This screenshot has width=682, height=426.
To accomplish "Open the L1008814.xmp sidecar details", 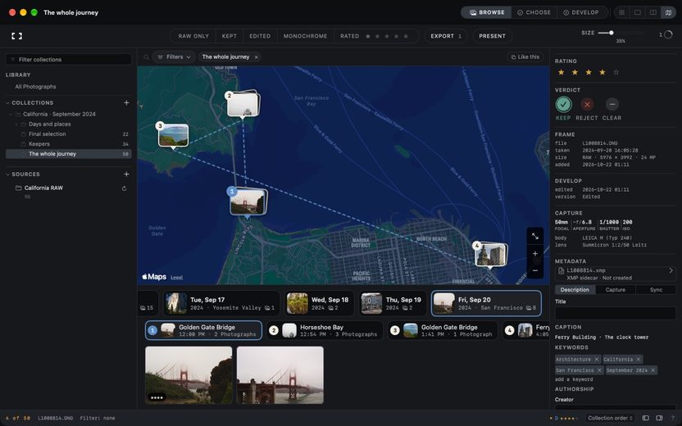I will tap(615, 274).
